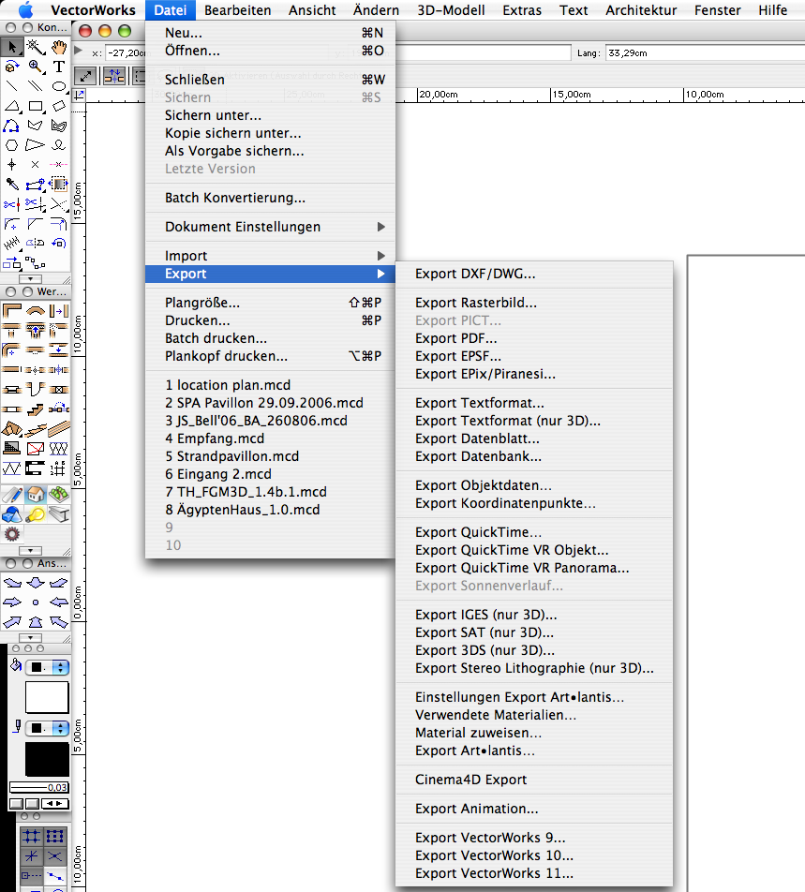Open recent file location plan.mcd
This screenshot has width=805, height=892.
pyautogui.click(x=270, y=385)
